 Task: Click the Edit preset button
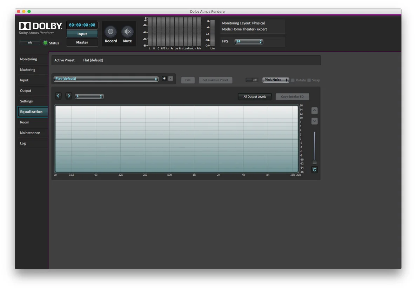(x=188, y=80)
